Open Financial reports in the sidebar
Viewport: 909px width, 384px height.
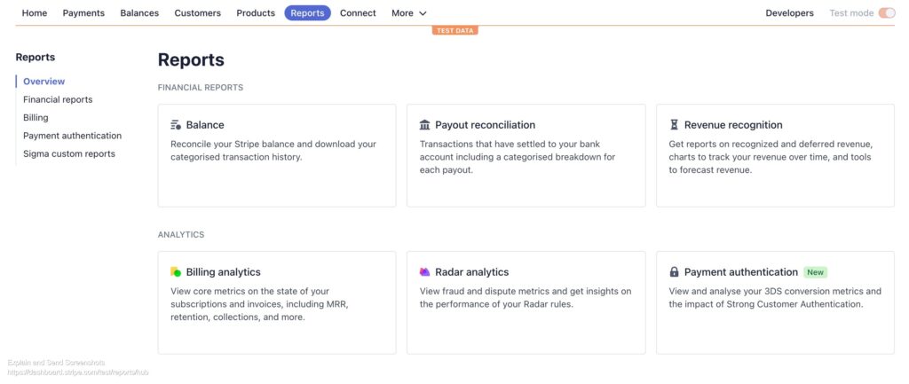58,99
